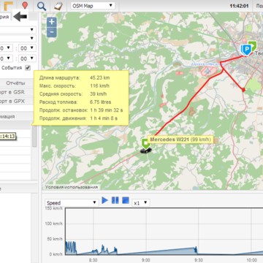The width and height of the screenshot is (263, 263).
Task: Open the Speed chart type dropdown
Action: coord(72,202)
